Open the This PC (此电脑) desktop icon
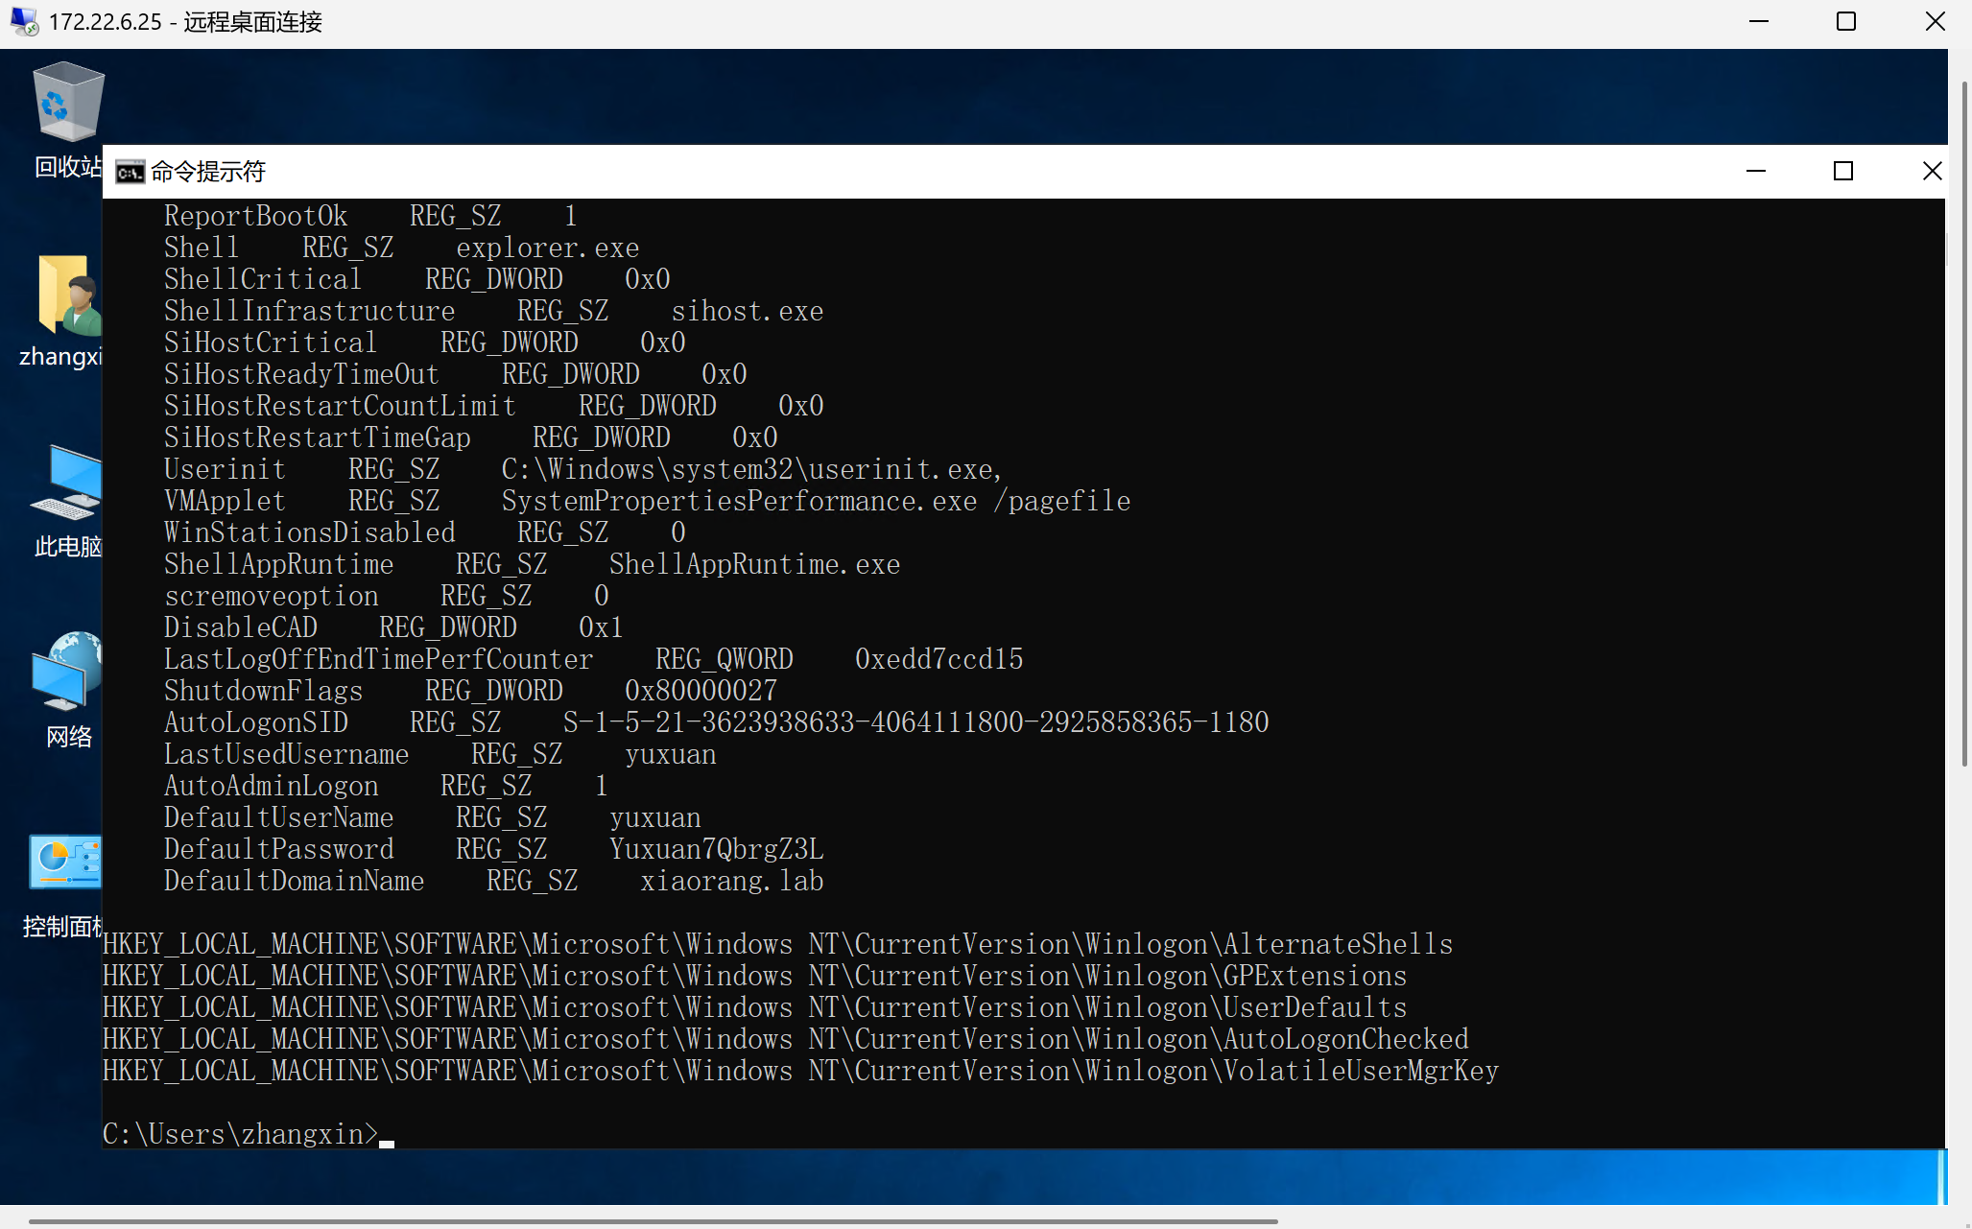 click(67, 501)
